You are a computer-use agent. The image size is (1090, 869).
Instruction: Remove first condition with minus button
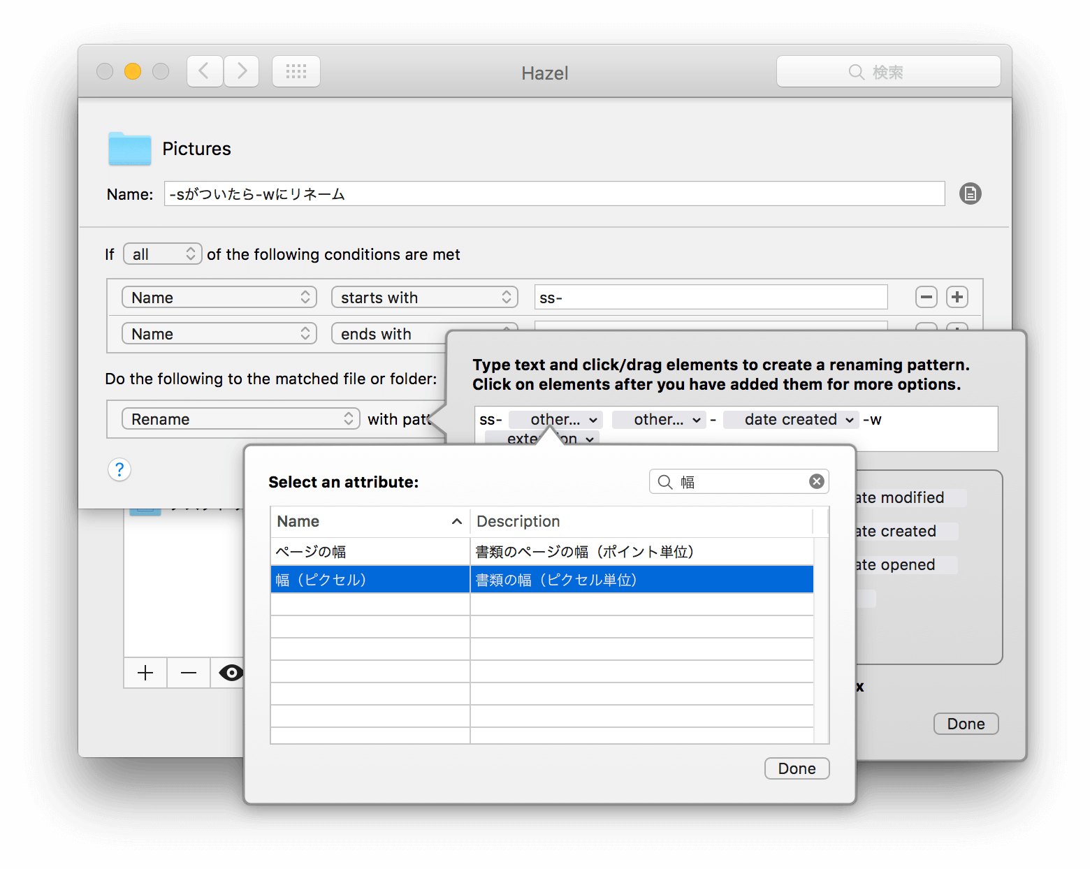926,297
